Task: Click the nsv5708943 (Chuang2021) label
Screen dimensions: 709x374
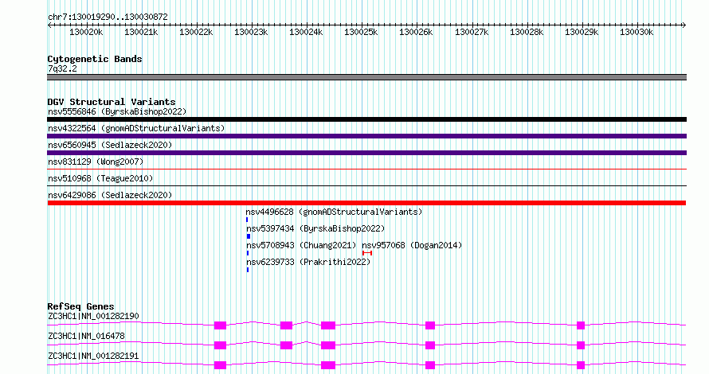Action: pyautogui.click(x=301, y=245)
